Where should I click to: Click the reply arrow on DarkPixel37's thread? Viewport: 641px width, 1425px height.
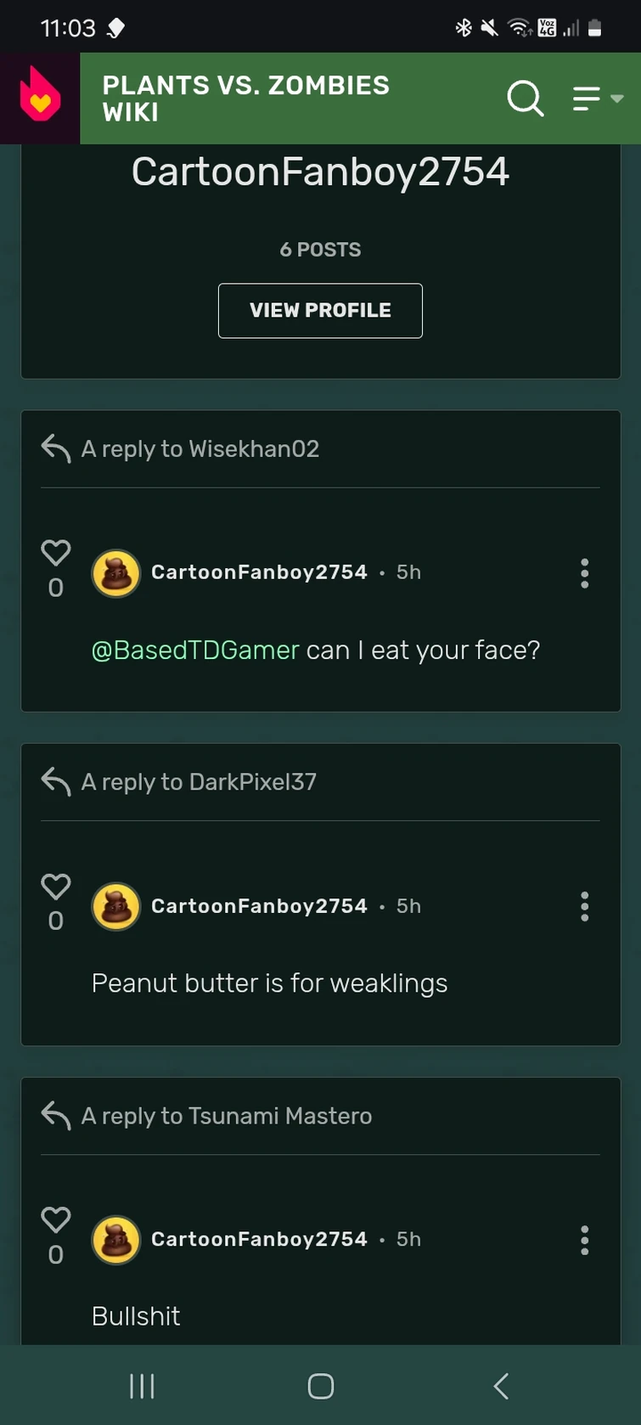[53, 781]
